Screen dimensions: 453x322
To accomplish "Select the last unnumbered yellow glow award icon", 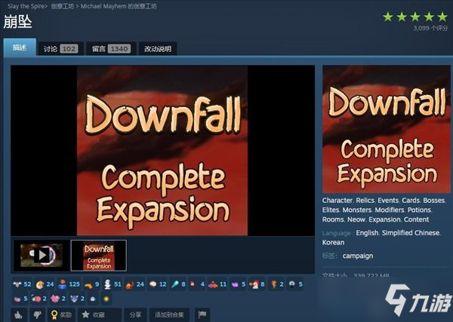I will pyautogui.click(x=106, y=299).
